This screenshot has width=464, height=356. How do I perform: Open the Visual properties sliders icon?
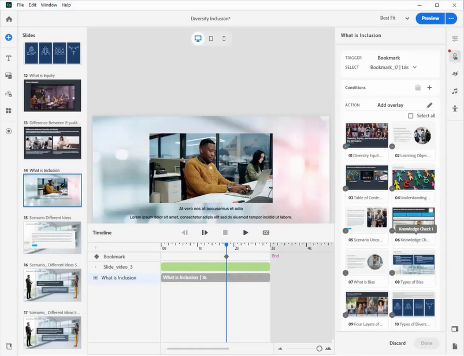tap(455, 39)
